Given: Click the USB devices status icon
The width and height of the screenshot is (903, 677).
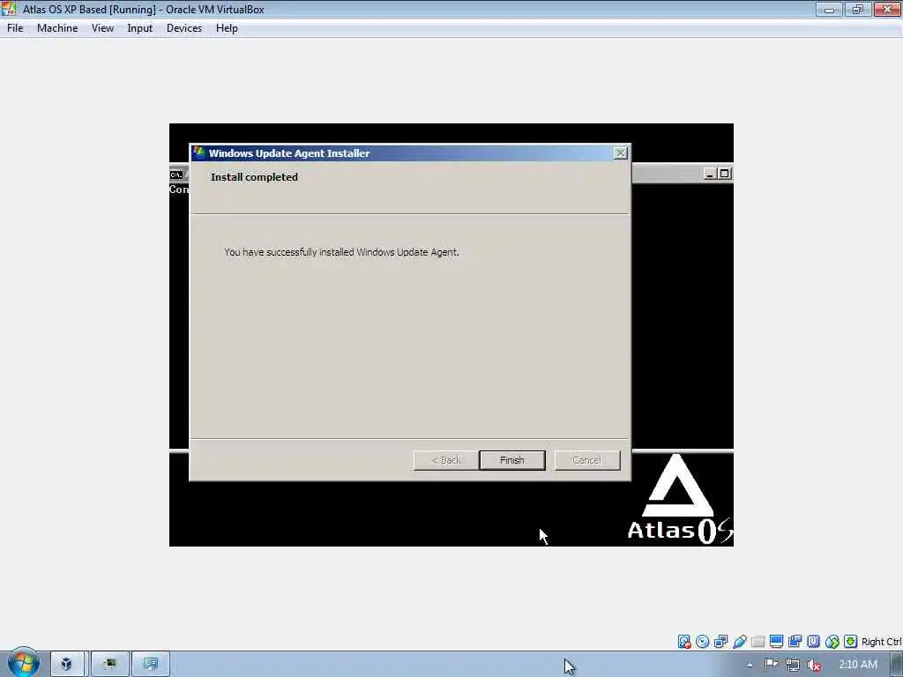Looking at the screenshot, I should [740, 642].
